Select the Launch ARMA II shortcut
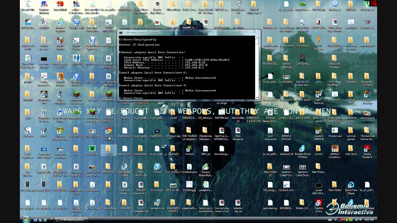 319,133
